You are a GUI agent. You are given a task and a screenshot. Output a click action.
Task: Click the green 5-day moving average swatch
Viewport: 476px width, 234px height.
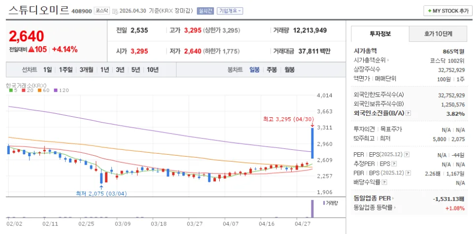(x=11, y=90)
